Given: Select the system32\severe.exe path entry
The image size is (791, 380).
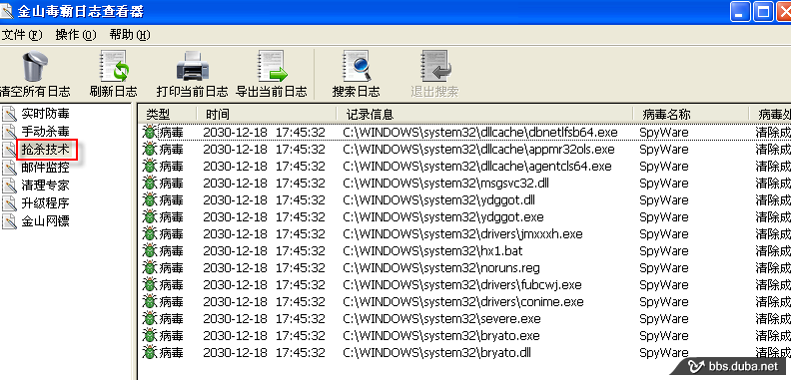Looking at the screenshot, I should [x=441, y=319].
